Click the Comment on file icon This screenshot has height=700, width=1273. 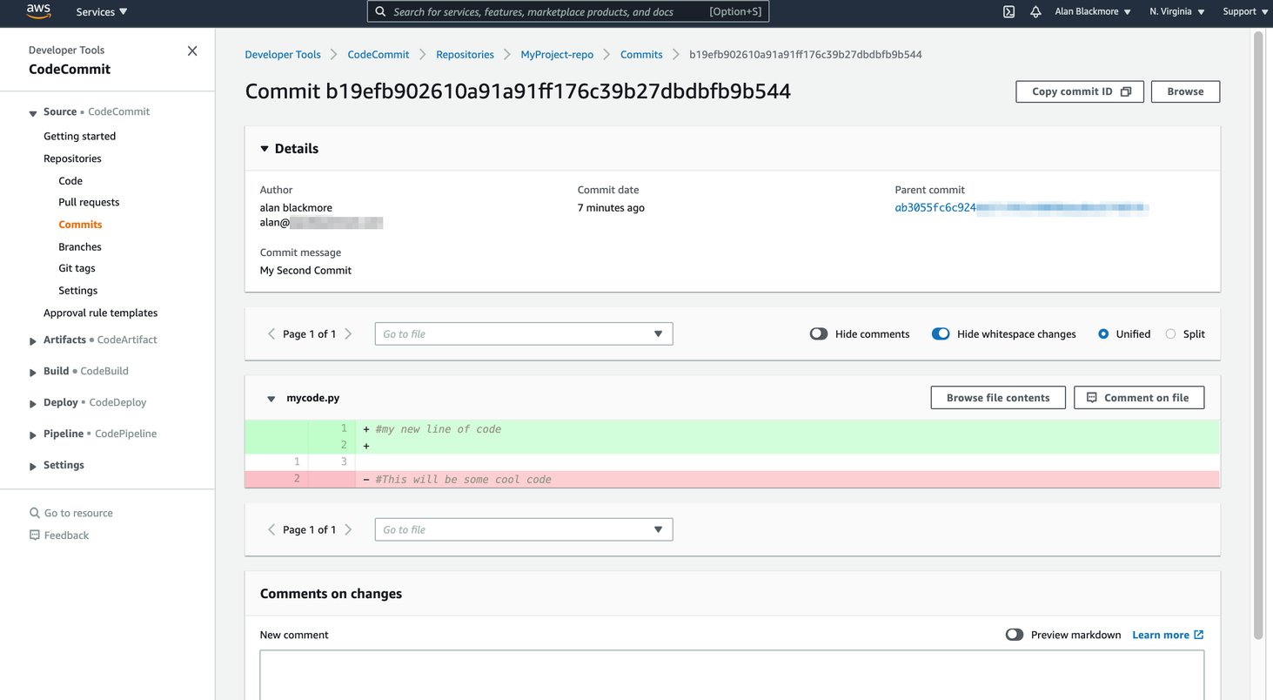(x=1092, y=397)
